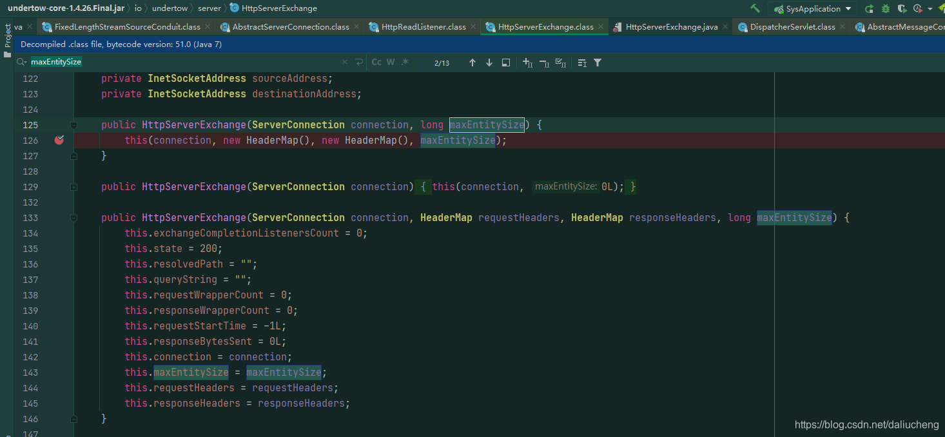This screenshot has width=945, height=437.
Task: Close the HttpServerExchange.java tab
Action: 725,27
